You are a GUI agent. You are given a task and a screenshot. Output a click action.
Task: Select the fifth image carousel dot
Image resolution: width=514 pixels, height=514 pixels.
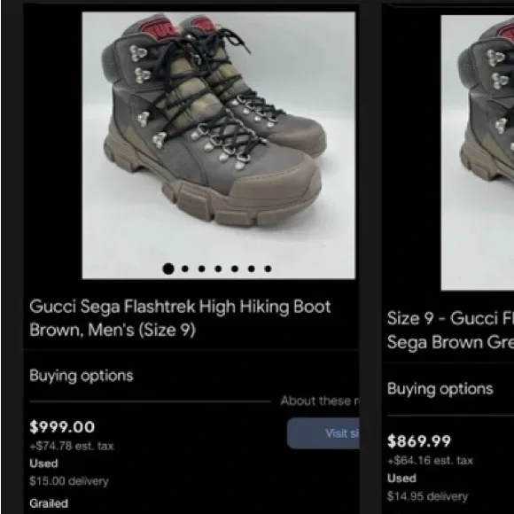coord(235,269)
